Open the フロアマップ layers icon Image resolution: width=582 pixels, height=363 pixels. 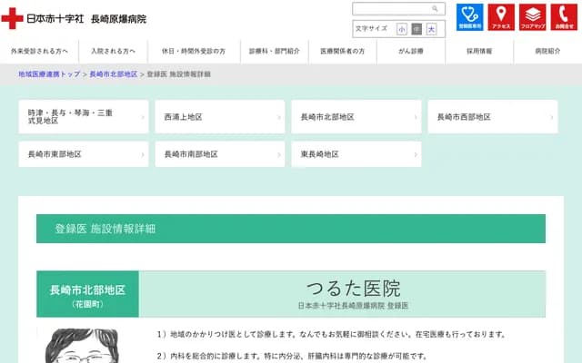(532, 17)
